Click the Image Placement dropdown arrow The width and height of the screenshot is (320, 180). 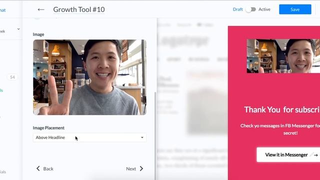pos(142,137)
